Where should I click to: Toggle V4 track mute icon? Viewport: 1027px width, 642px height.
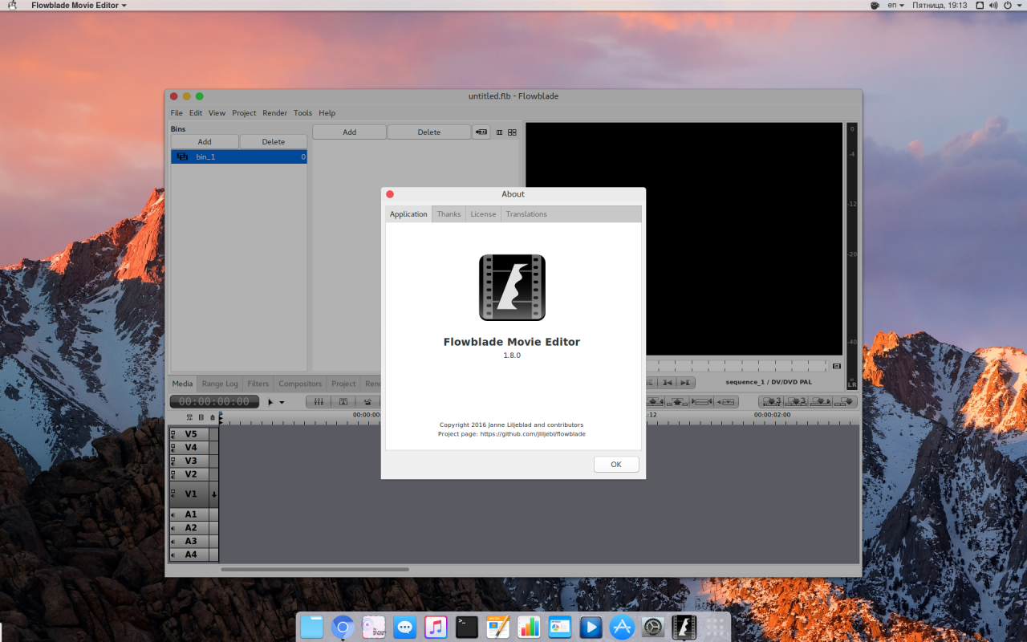(x=173, y=448)
